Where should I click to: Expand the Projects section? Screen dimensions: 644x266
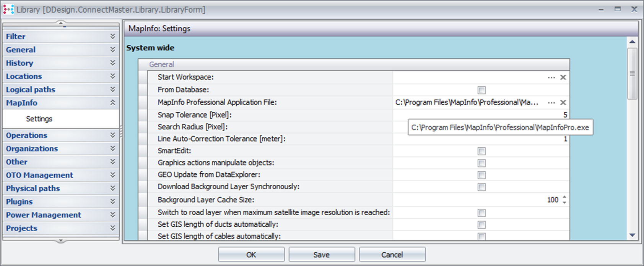coord(61,228)
